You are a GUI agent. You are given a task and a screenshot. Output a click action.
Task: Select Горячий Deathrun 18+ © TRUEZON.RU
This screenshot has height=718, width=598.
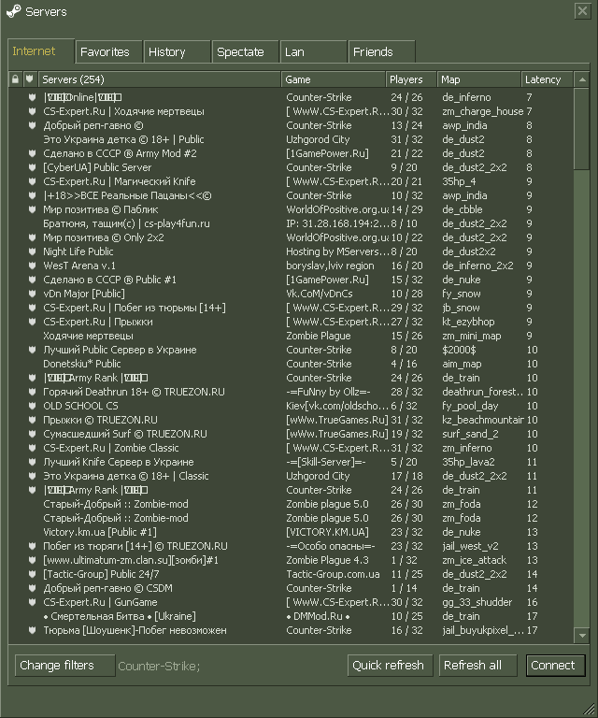click(x=291, y=392)
